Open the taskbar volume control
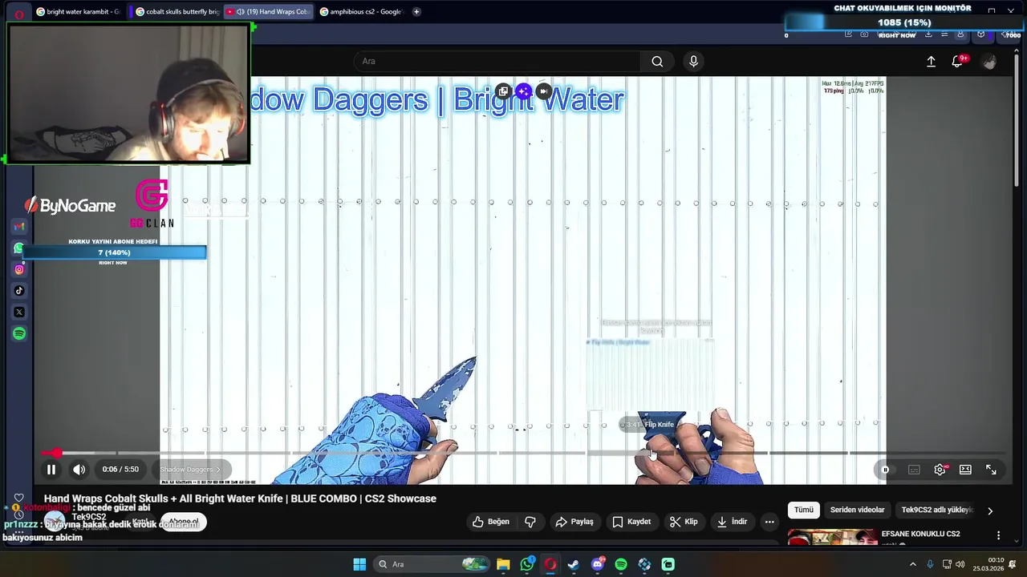The image size is (1027, 577). [960, 564]
